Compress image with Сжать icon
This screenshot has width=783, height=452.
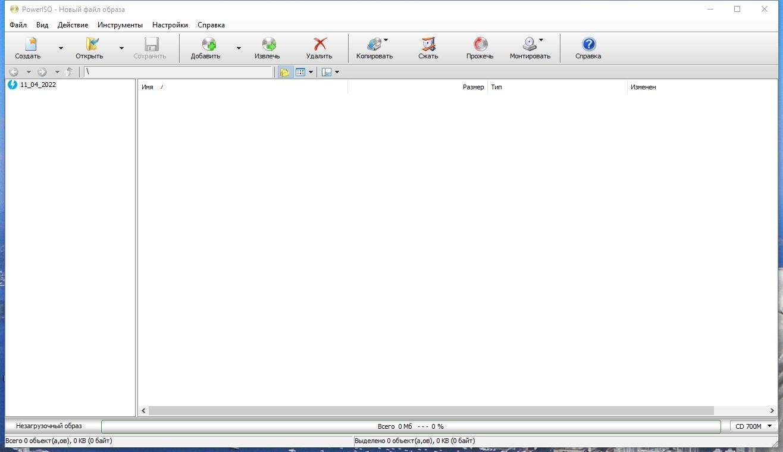[428, 44]
